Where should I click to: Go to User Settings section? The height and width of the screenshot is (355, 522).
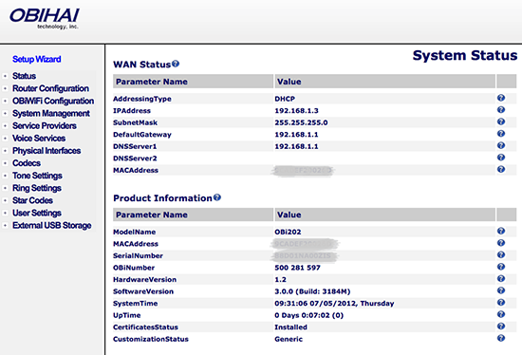[37, 213]
